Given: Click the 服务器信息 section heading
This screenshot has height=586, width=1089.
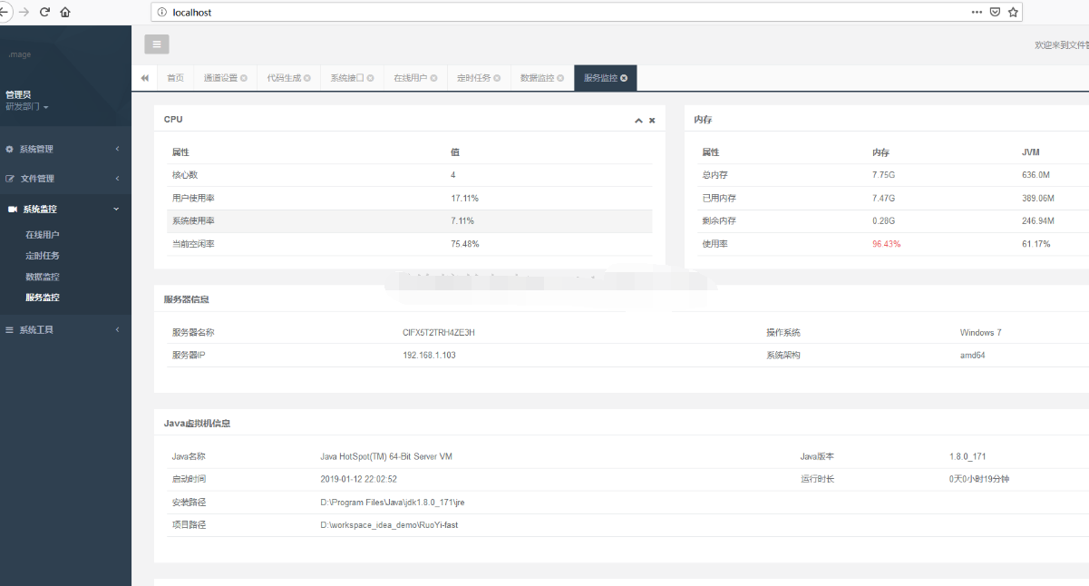Looking at the screenshot, I should click(187, 299).
